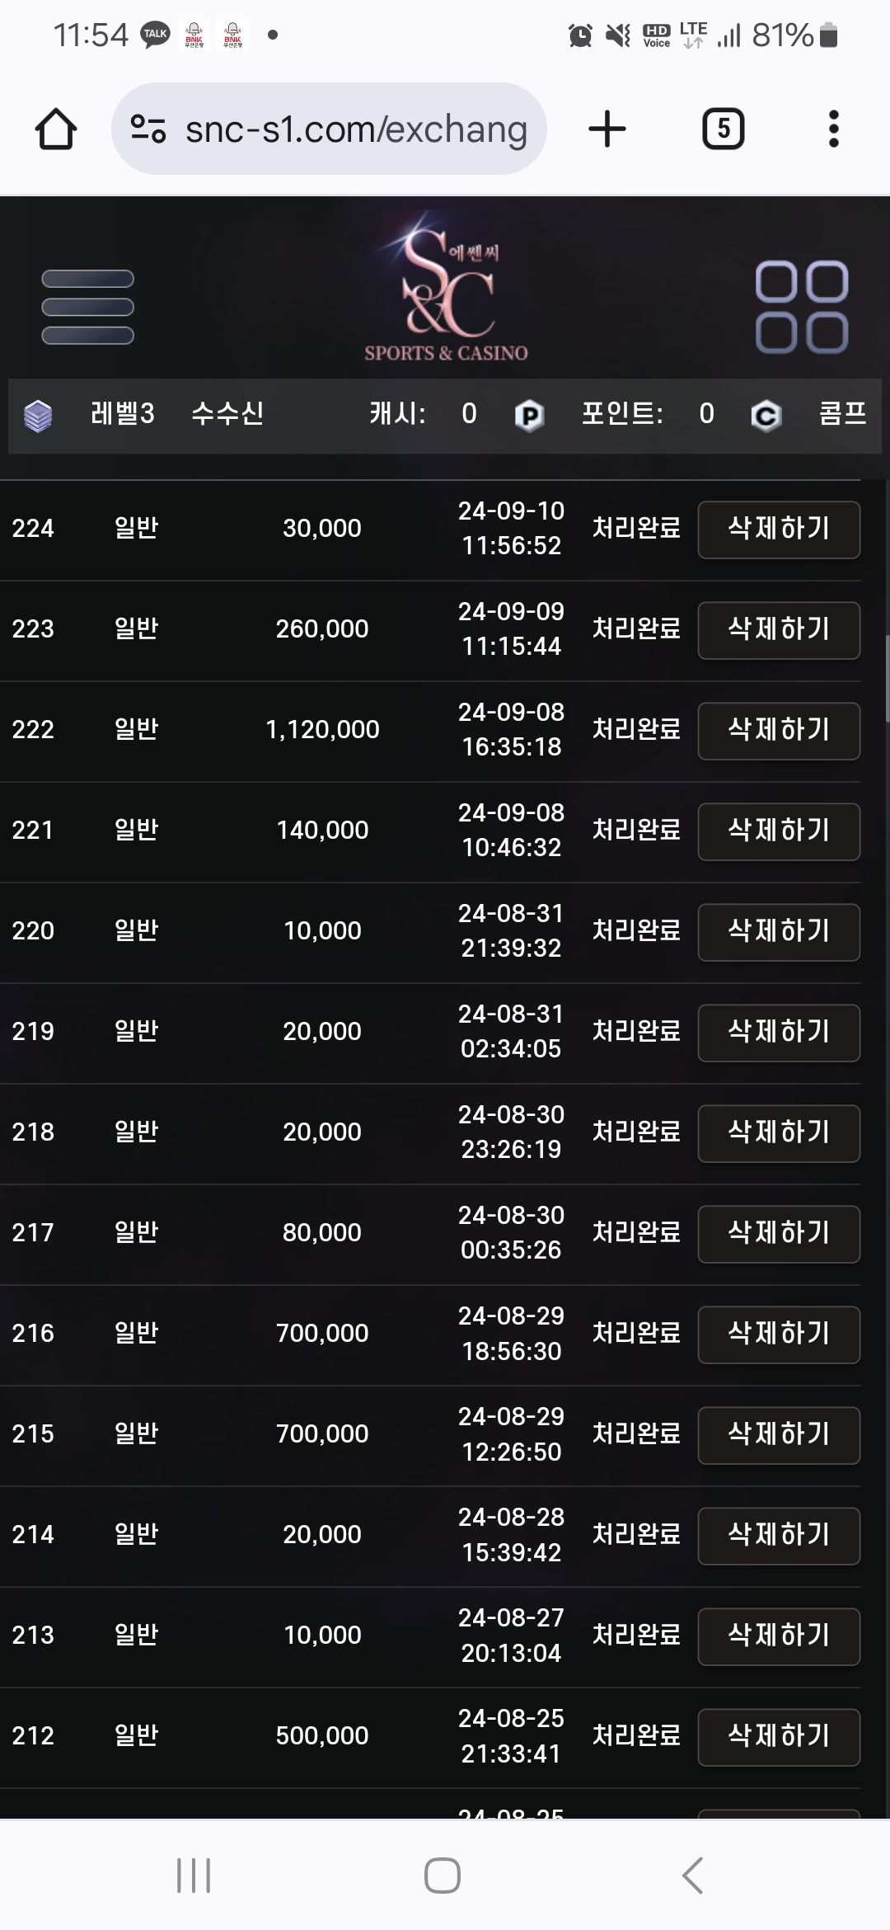Tap the Android recent apps button
This screenshot has width=890, height=1930.
coord(194,1876)
